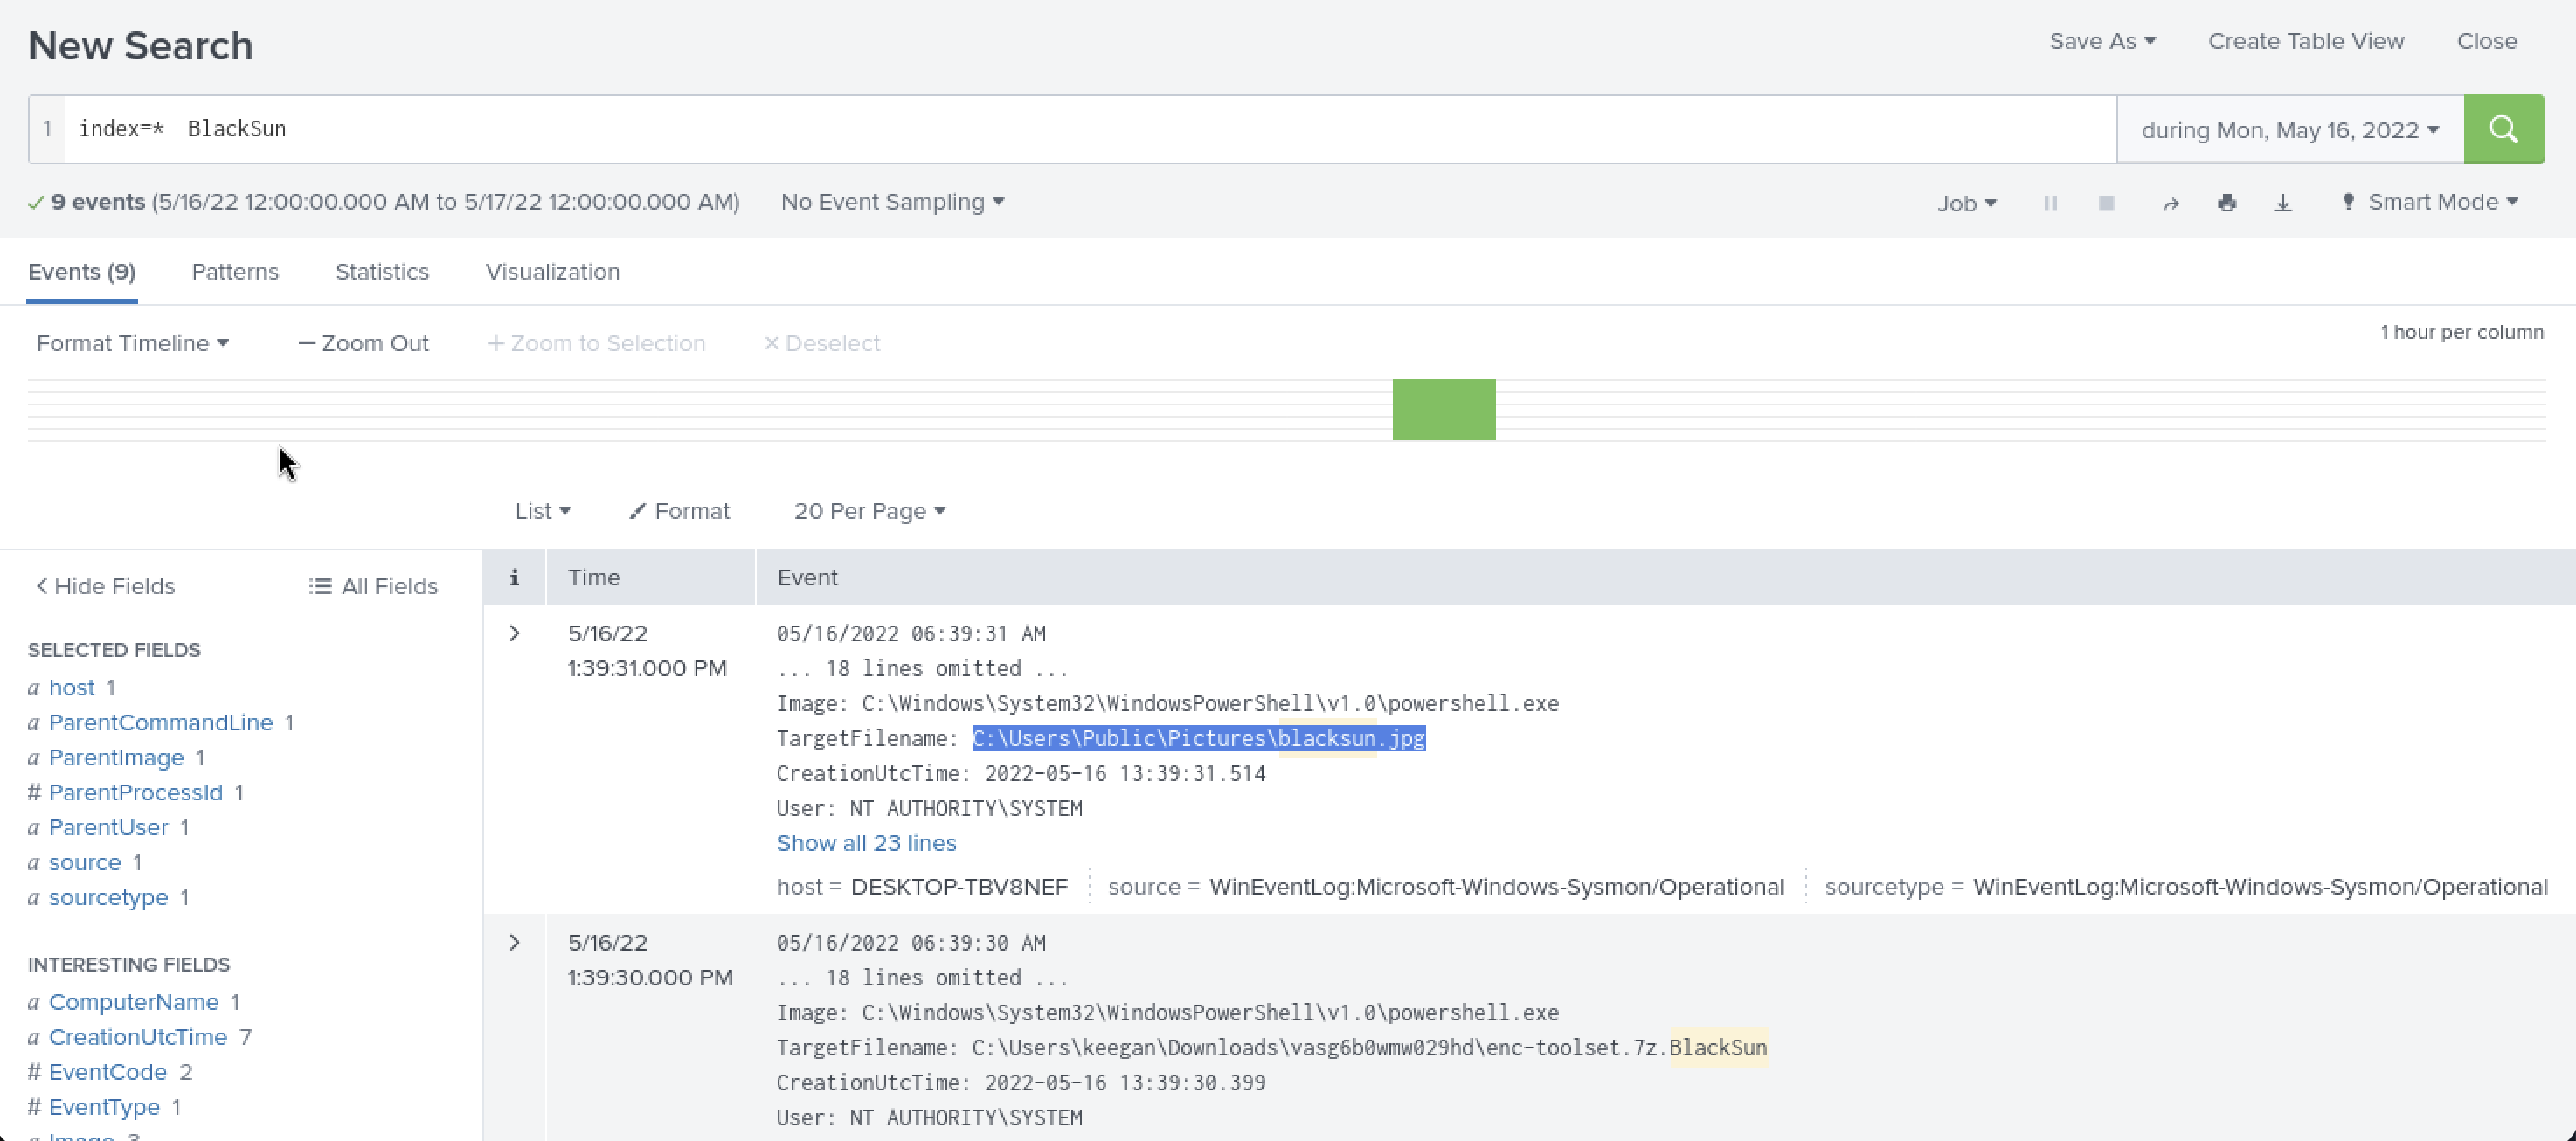Click Show all 23 lines link

pos(866,843)
